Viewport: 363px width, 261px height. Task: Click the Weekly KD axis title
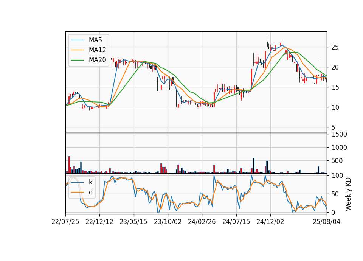coord(348,194)
